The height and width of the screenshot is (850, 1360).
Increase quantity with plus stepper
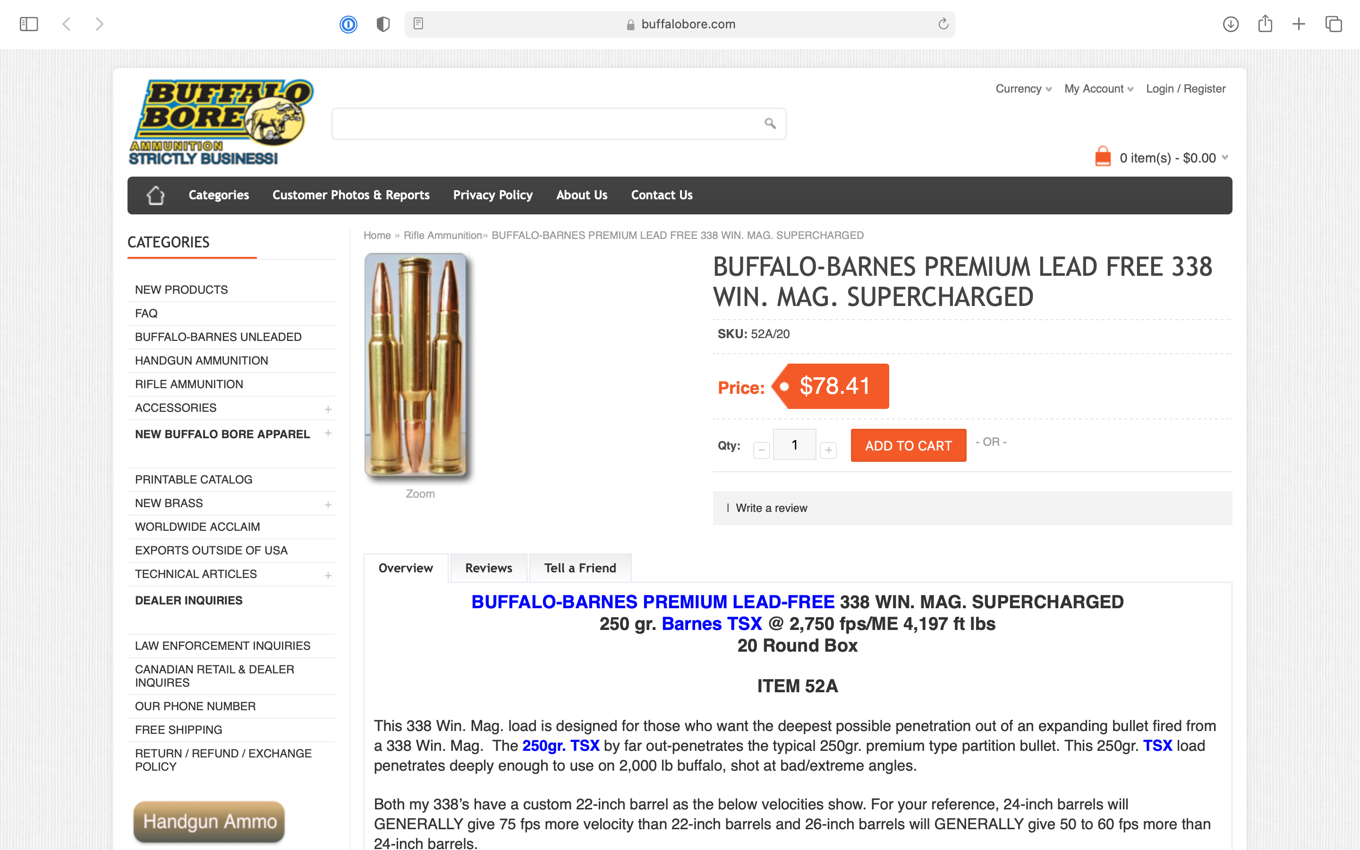[x=828, y=450]
